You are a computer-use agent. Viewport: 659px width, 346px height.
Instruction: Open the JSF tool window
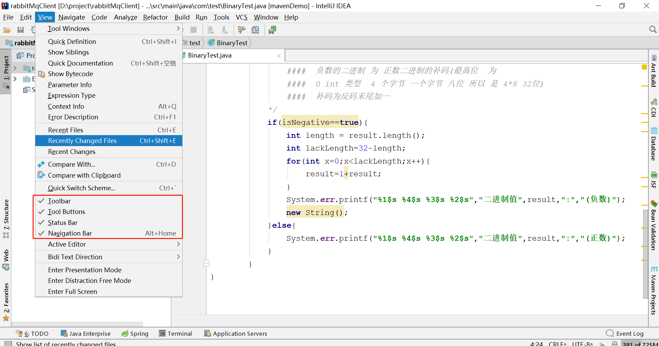654,180
